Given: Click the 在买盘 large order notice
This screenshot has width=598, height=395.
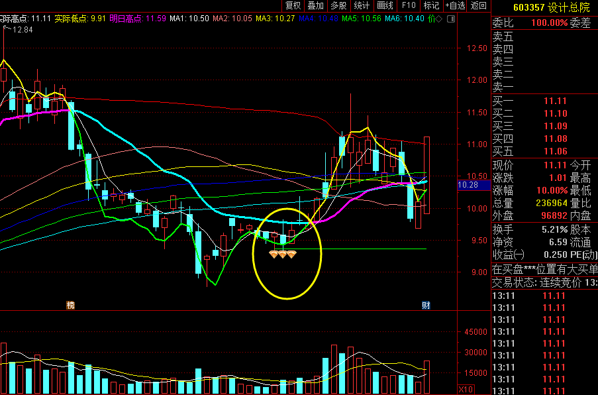Looking at the screenshot, I should click(544, 270).
